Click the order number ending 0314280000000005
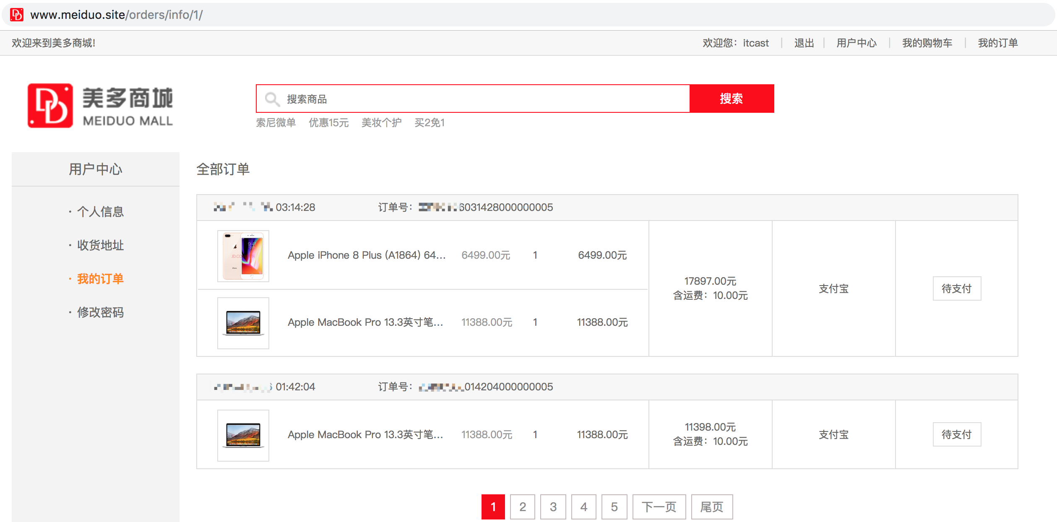 click(x=486, y=207)
